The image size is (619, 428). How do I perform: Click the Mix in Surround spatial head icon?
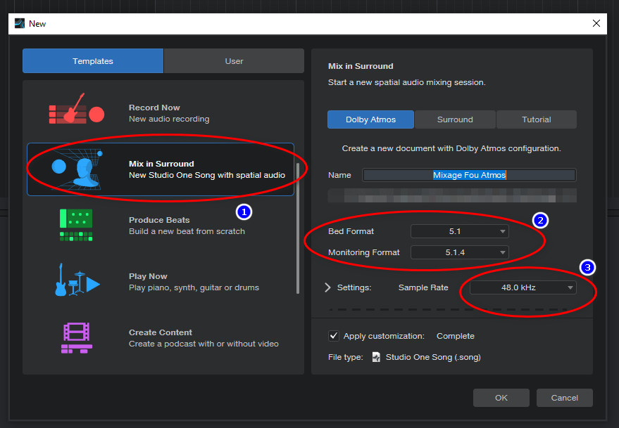77,169
